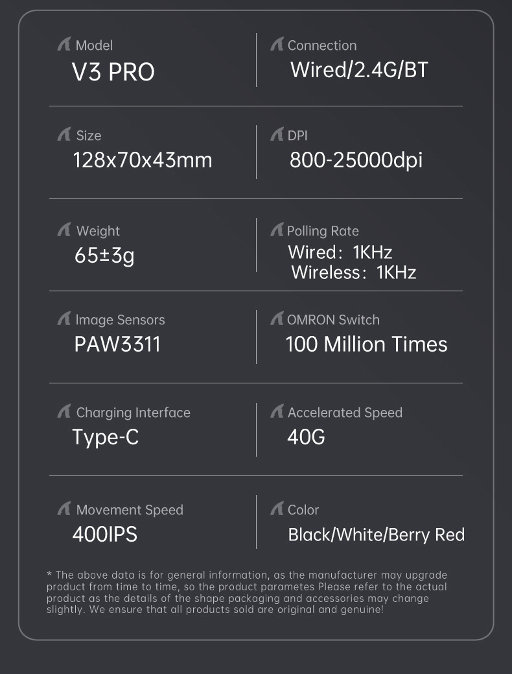The height and width of the screenshot is (674, 512).
Task: Click the PAW3311 sensor text
Action: (117, 344)
